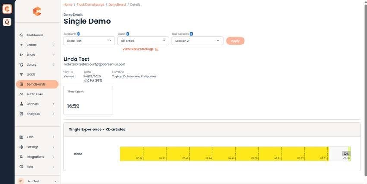
Task: Click the 92% marker on video timeline
Action: (346, 154)
